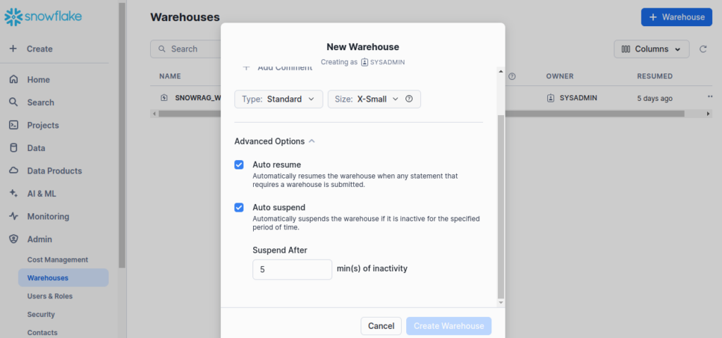
Task: Click the refresh icon beside Columns
Action: coord(702,49)
